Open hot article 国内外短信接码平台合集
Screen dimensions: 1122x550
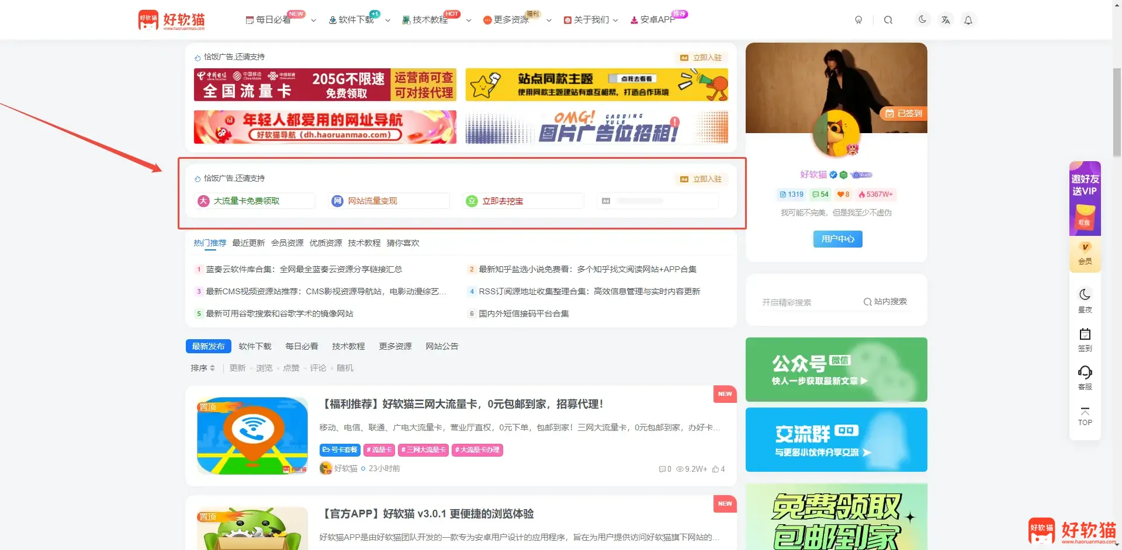pos(524,314)
